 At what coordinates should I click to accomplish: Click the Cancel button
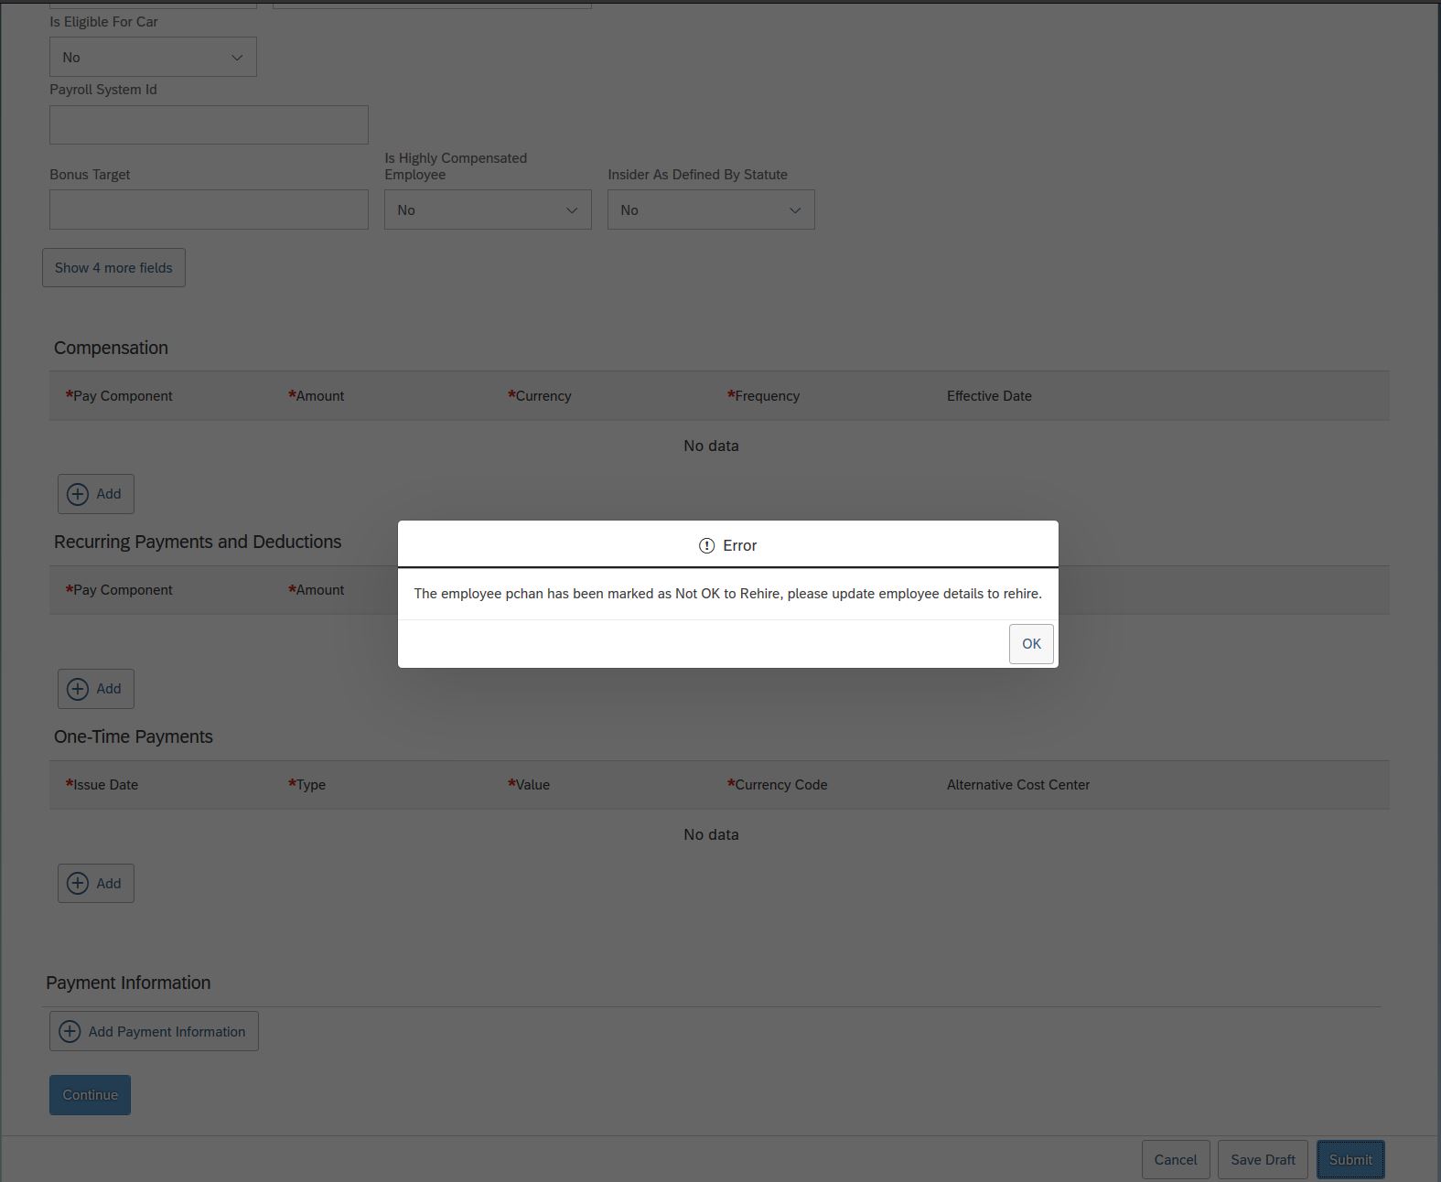click(1176, 1160)
